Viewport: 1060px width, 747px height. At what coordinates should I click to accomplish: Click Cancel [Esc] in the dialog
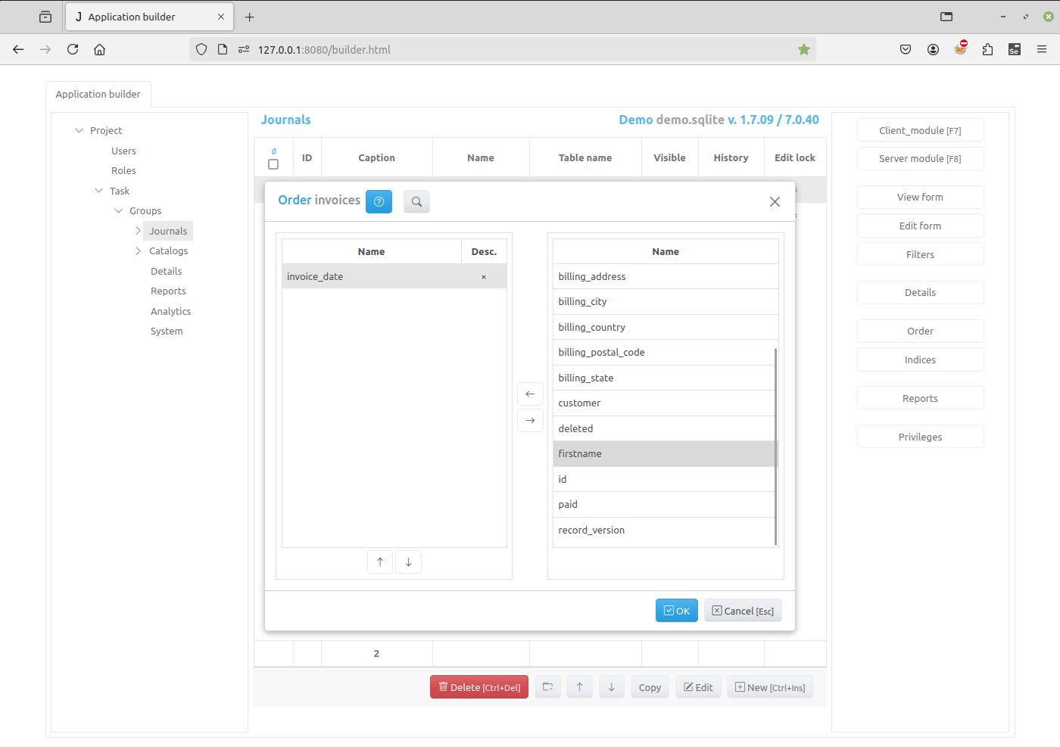(x=743, y=610)
